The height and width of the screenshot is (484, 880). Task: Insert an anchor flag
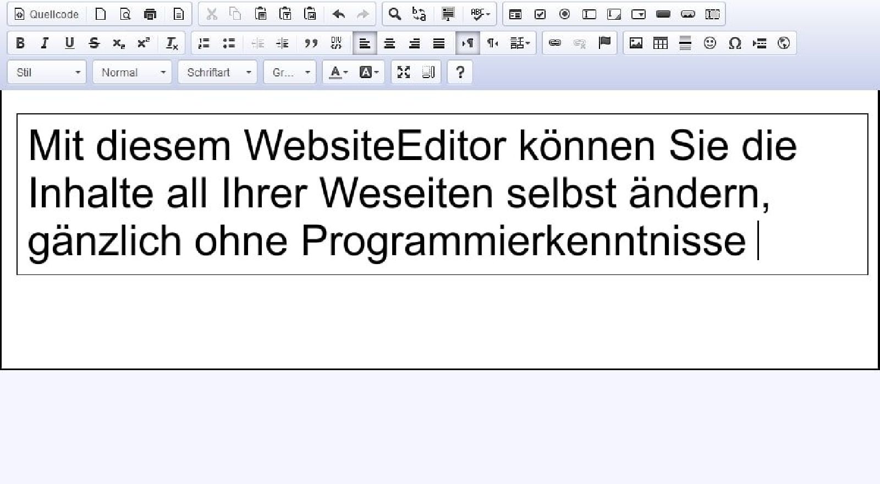[604, 43]
